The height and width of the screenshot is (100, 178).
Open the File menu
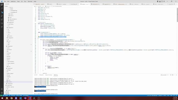[5, 1]
